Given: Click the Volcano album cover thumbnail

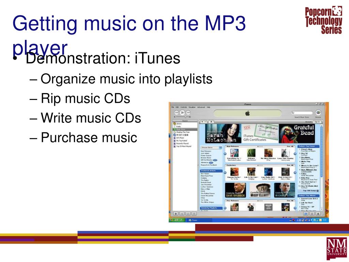Looking at the screenshot, I should pyautogui.click(x=251, y=153).
